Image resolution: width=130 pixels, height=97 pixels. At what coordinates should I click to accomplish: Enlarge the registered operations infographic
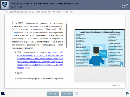point(100,48)
